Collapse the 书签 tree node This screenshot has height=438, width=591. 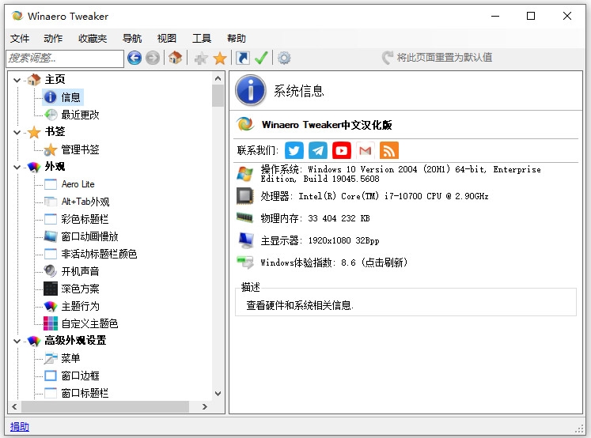(17, 132)
